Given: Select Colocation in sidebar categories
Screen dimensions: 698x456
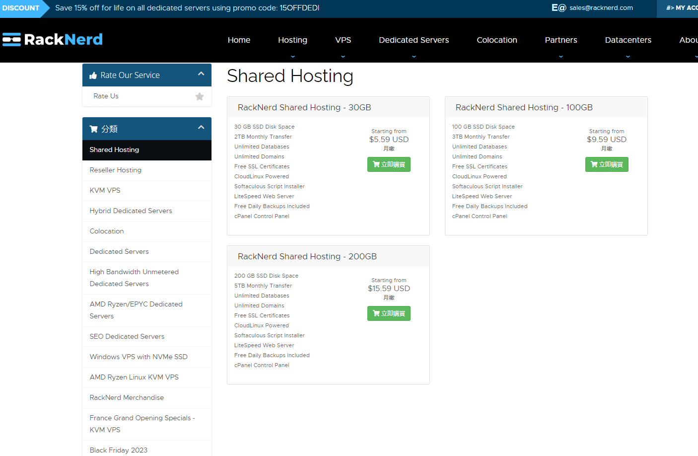Looking at the screenshot, I should [147, 231].
